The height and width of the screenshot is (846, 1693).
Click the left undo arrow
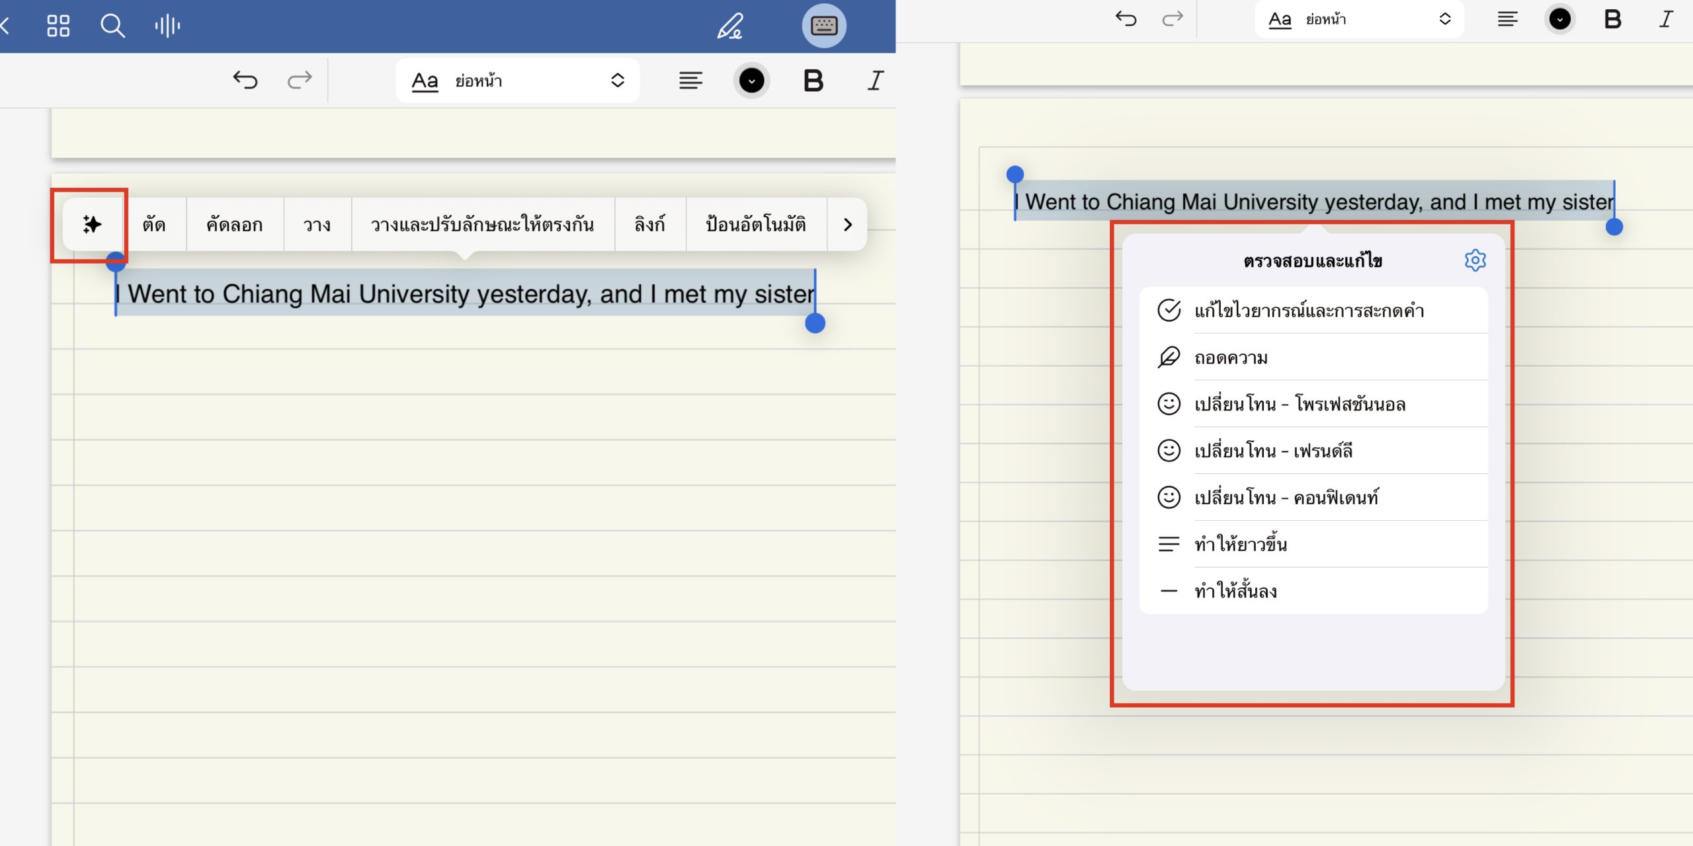(245, 81)
